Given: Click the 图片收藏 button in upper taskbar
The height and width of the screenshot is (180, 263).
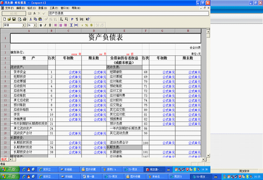Looking at the screenshot, I should (90, 169).
